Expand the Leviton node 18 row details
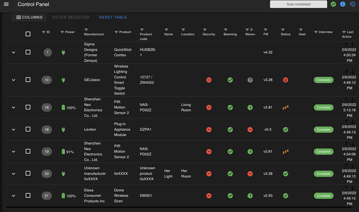This screenshot has width=359, height=212. click(x=14, y=129)
